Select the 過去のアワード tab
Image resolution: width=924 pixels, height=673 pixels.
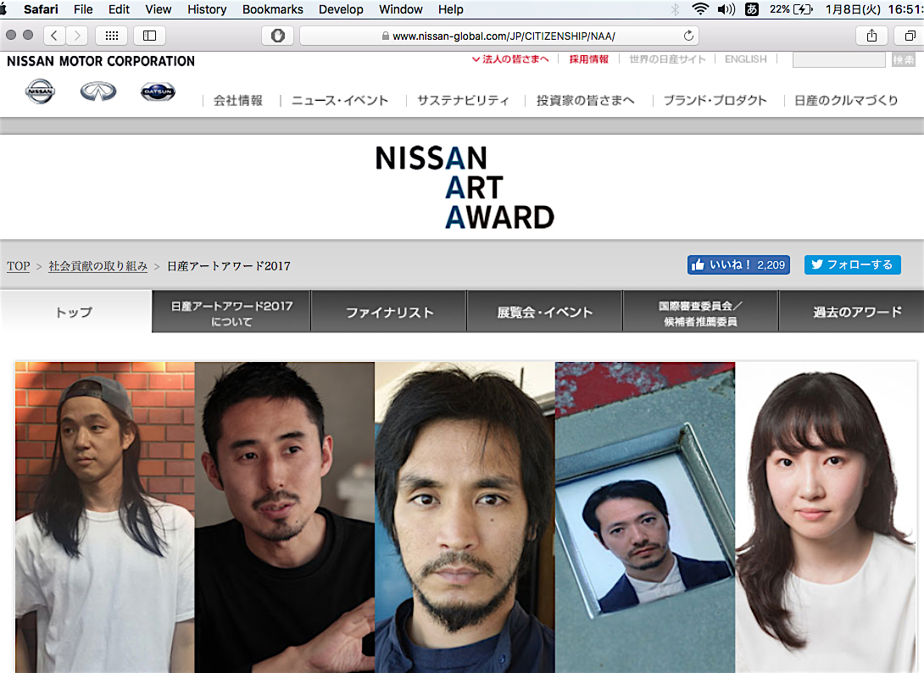pos(851,311)
